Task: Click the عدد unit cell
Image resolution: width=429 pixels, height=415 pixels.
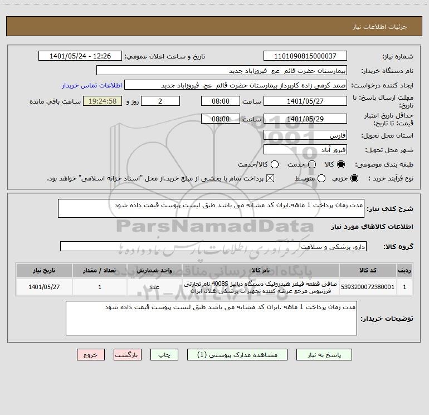Action: [x=154, y=287]
